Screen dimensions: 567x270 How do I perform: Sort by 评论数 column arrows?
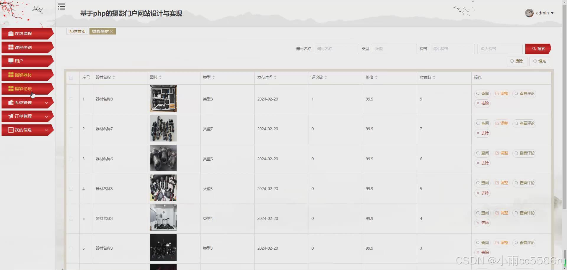tap(326, 77)
